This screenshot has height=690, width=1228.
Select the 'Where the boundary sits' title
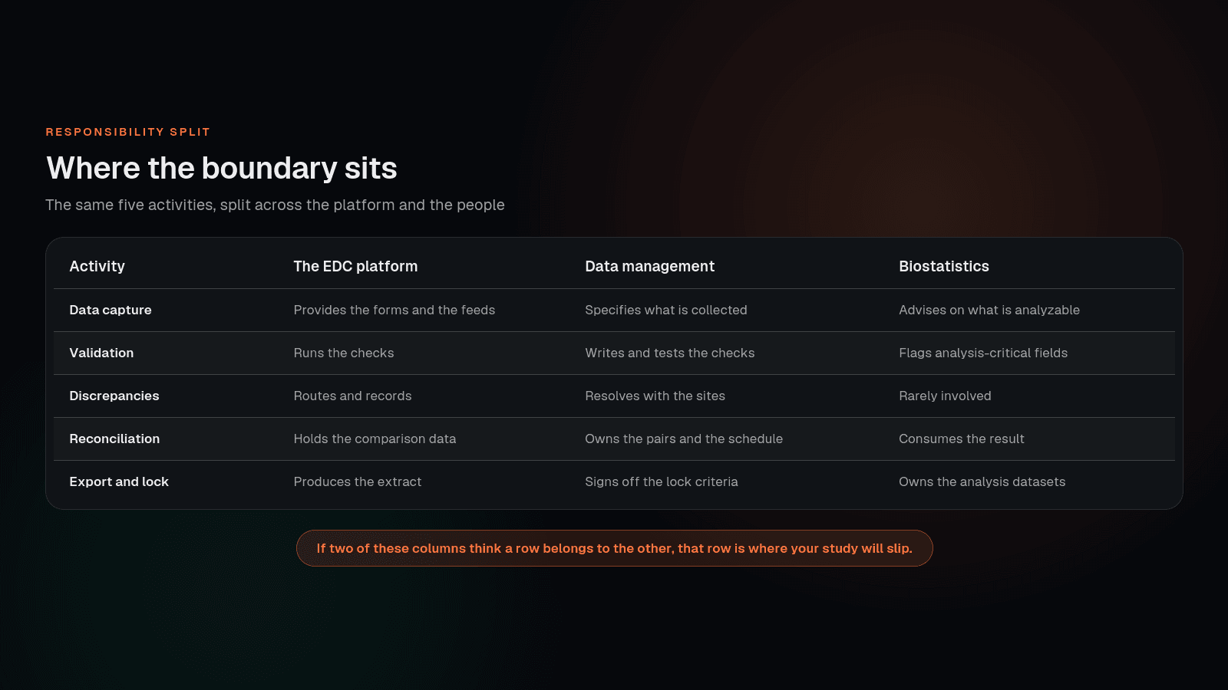coord(222,168)
